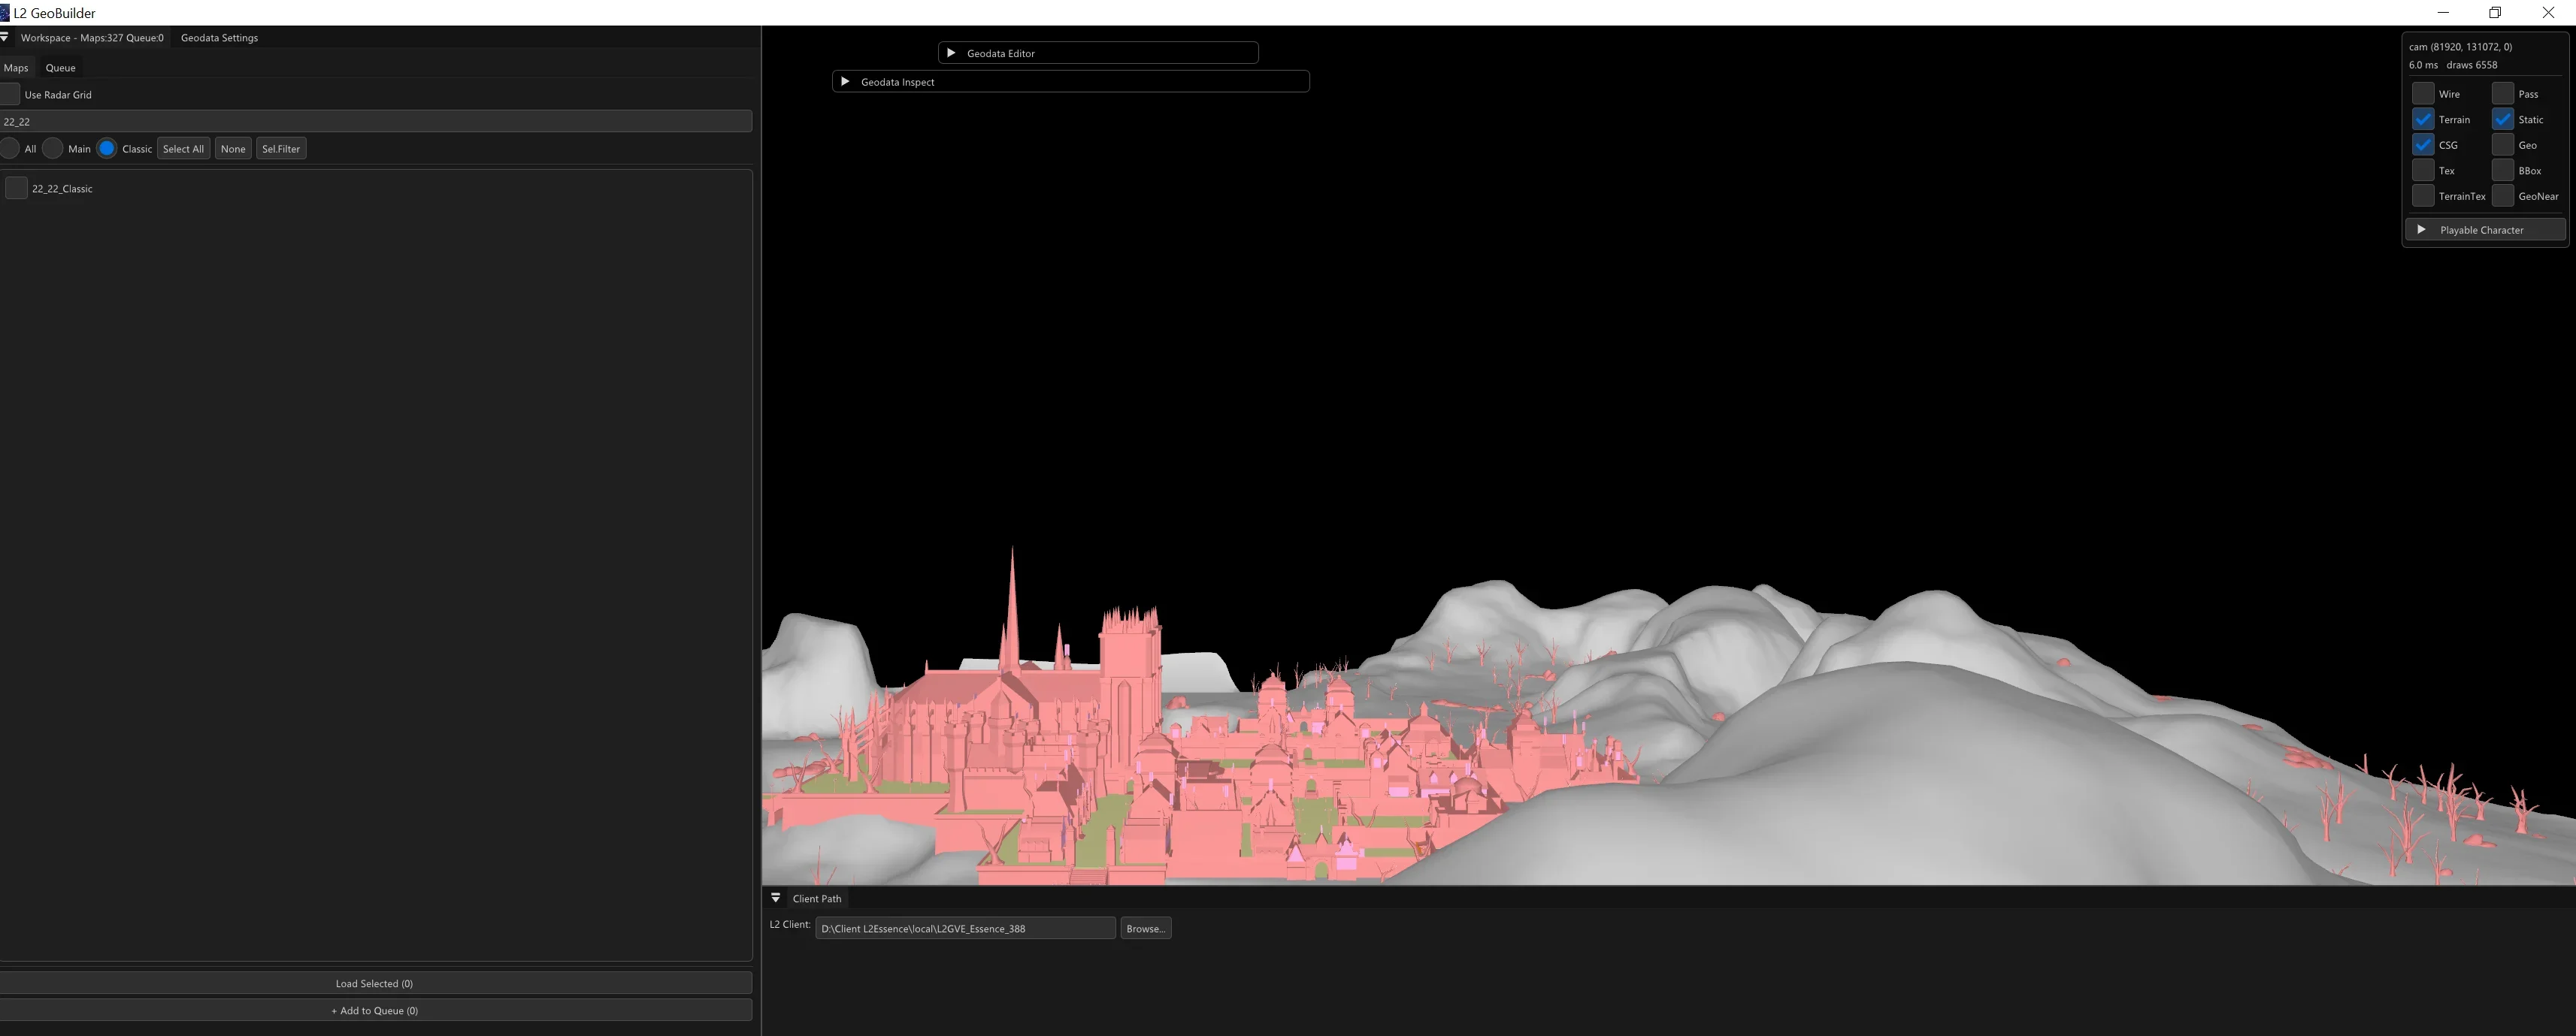The image size is (2576, 1036).
Task: Close the L2 GeoBuilder window
Action: pyautogui.click(x=2548, y=13)
